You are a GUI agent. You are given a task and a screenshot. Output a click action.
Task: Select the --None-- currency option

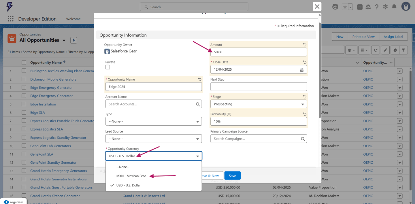click(x=123, y=167)
